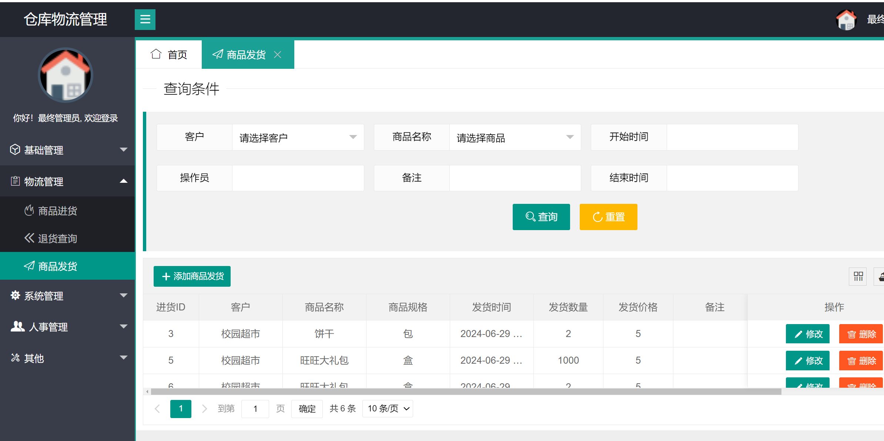Viewport: 884px width, 441px height.
Task: Click the scrollbar left arrow
Action: pos(147,391)
